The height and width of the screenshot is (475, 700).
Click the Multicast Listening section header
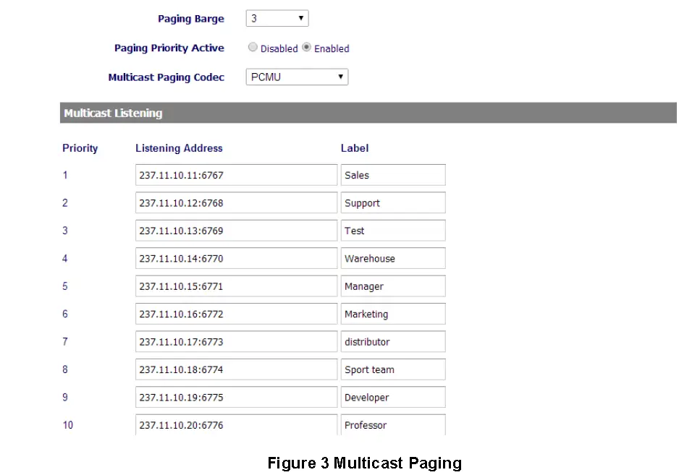click(113, 113)
